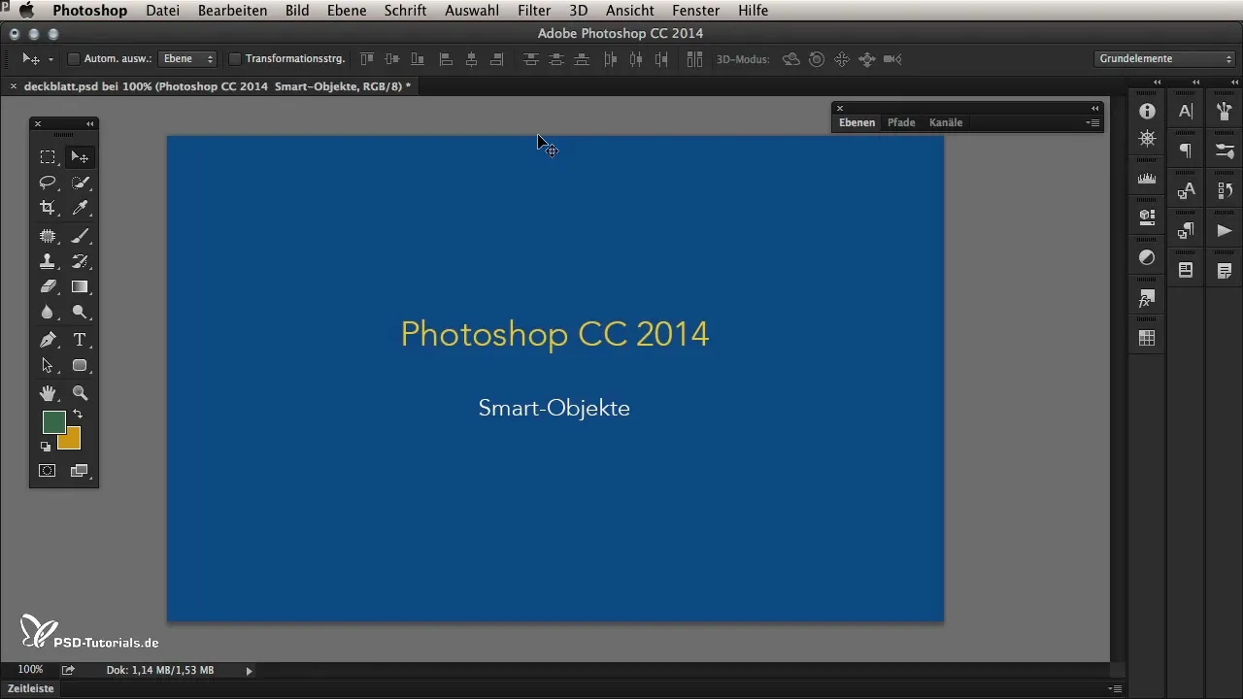Open the History panel icon
The image size is (1243, 699).
[x=1224, y=191]
